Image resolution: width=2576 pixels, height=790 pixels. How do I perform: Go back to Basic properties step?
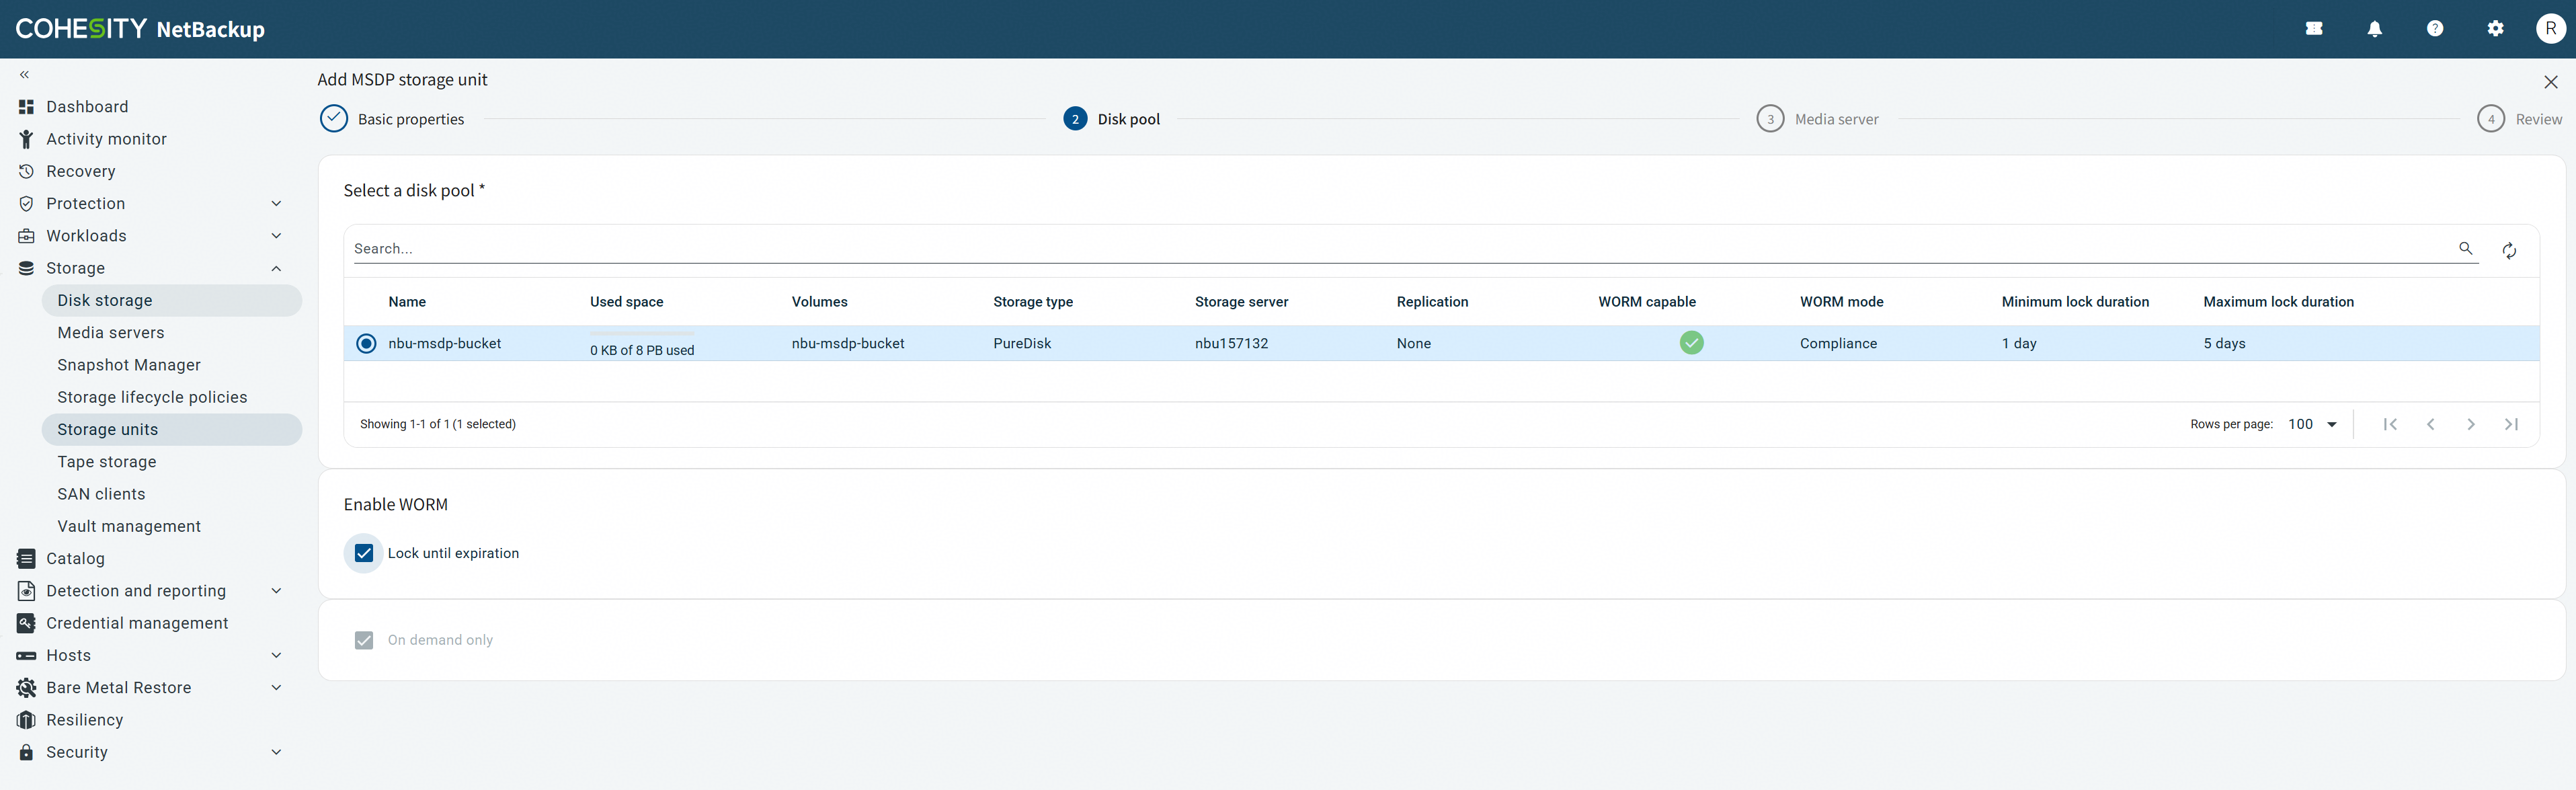point(392,119)
